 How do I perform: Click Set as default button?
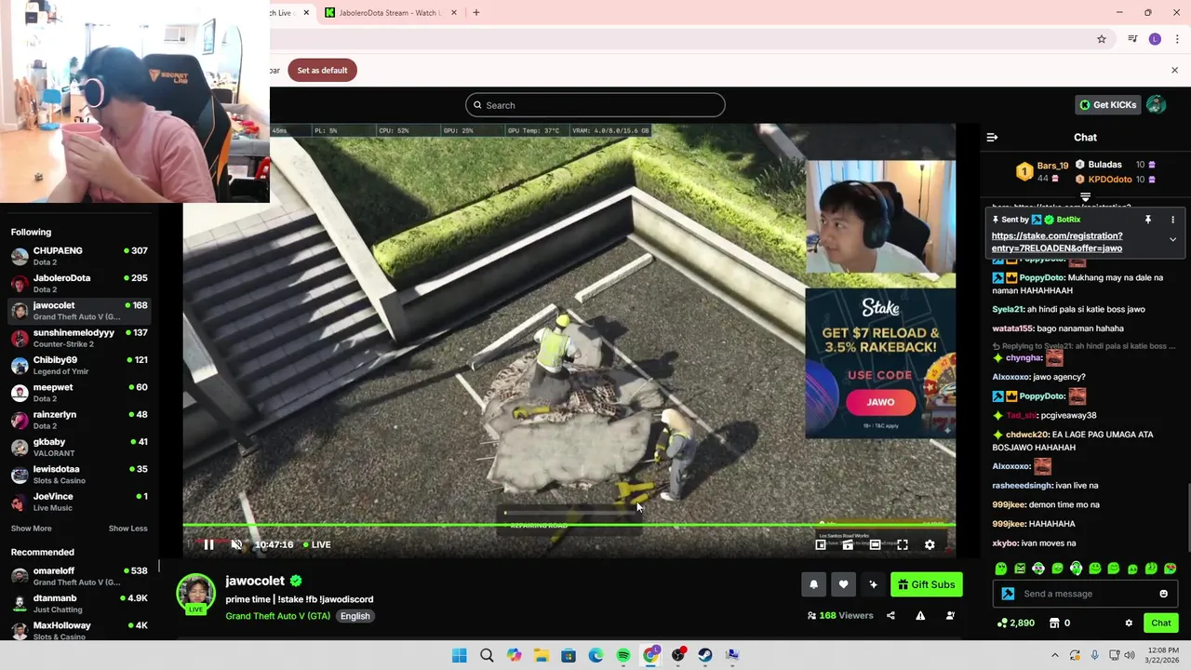322,70
